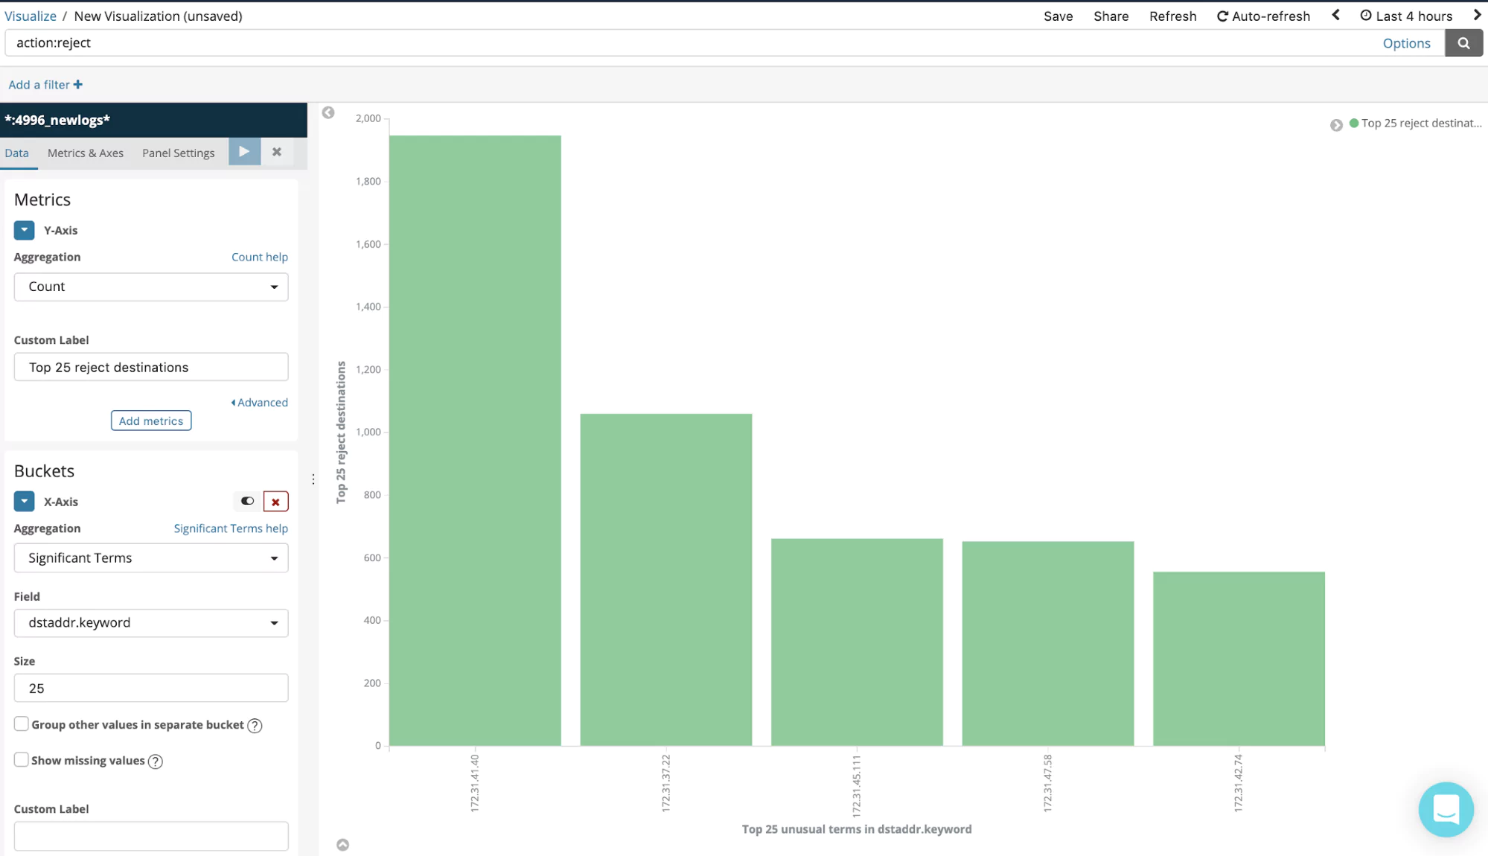This screenshot has width=1488, height=856.
Task: Expand the Advanced metric options
Action: pos(259,403)
